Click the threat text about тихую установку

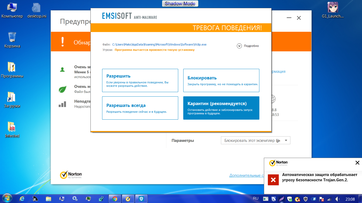pos(155,50)
